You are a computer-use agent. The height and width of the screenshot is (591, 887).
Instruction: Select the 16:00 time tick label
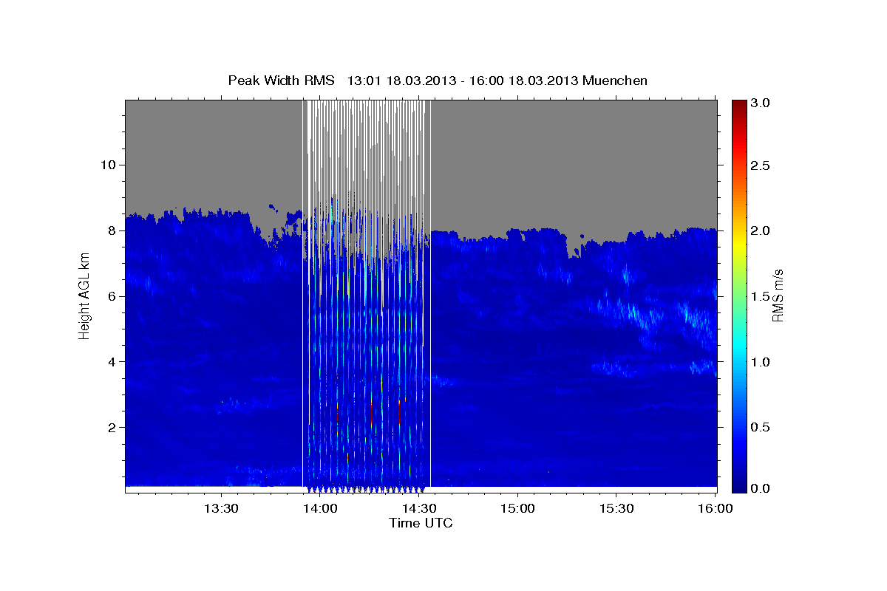pyautogui.click(x=715, y=509)
